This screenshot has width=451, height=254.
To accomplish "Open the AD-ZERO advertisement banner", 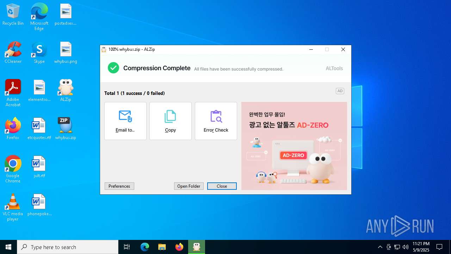I will 294,146.
